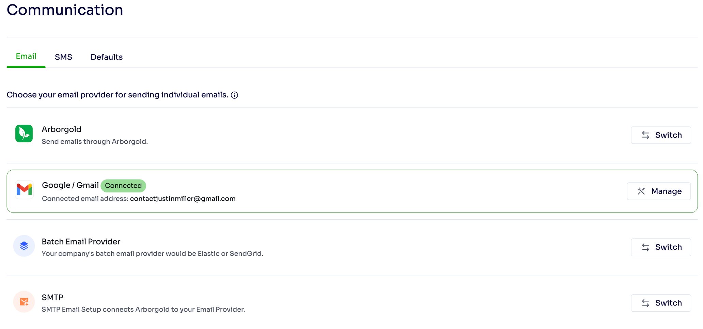
Task: Click the Batch Email Provider layers icon
Action: tap(24, 246)
